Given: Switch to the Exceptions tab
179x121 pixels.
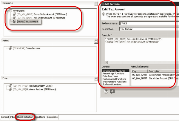Looking at the screenshot, I should click(52, 117).
